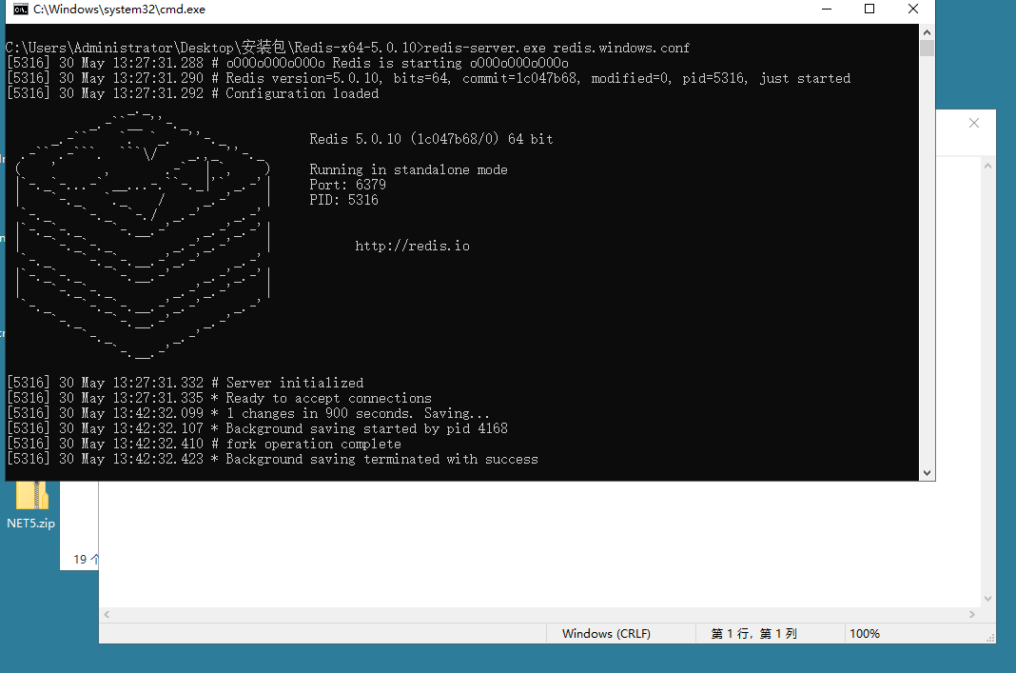Open the NET5.zip desktop file
The width and height of the screenshot is (1016, 673).
tap(31, 505)
